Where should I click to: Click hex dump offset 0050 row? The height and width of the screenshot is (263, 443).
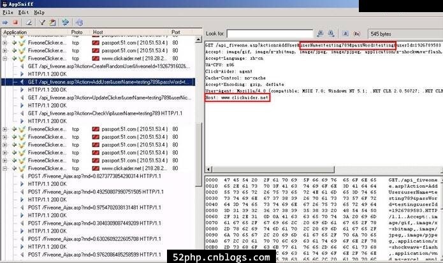tap(322, 211)
